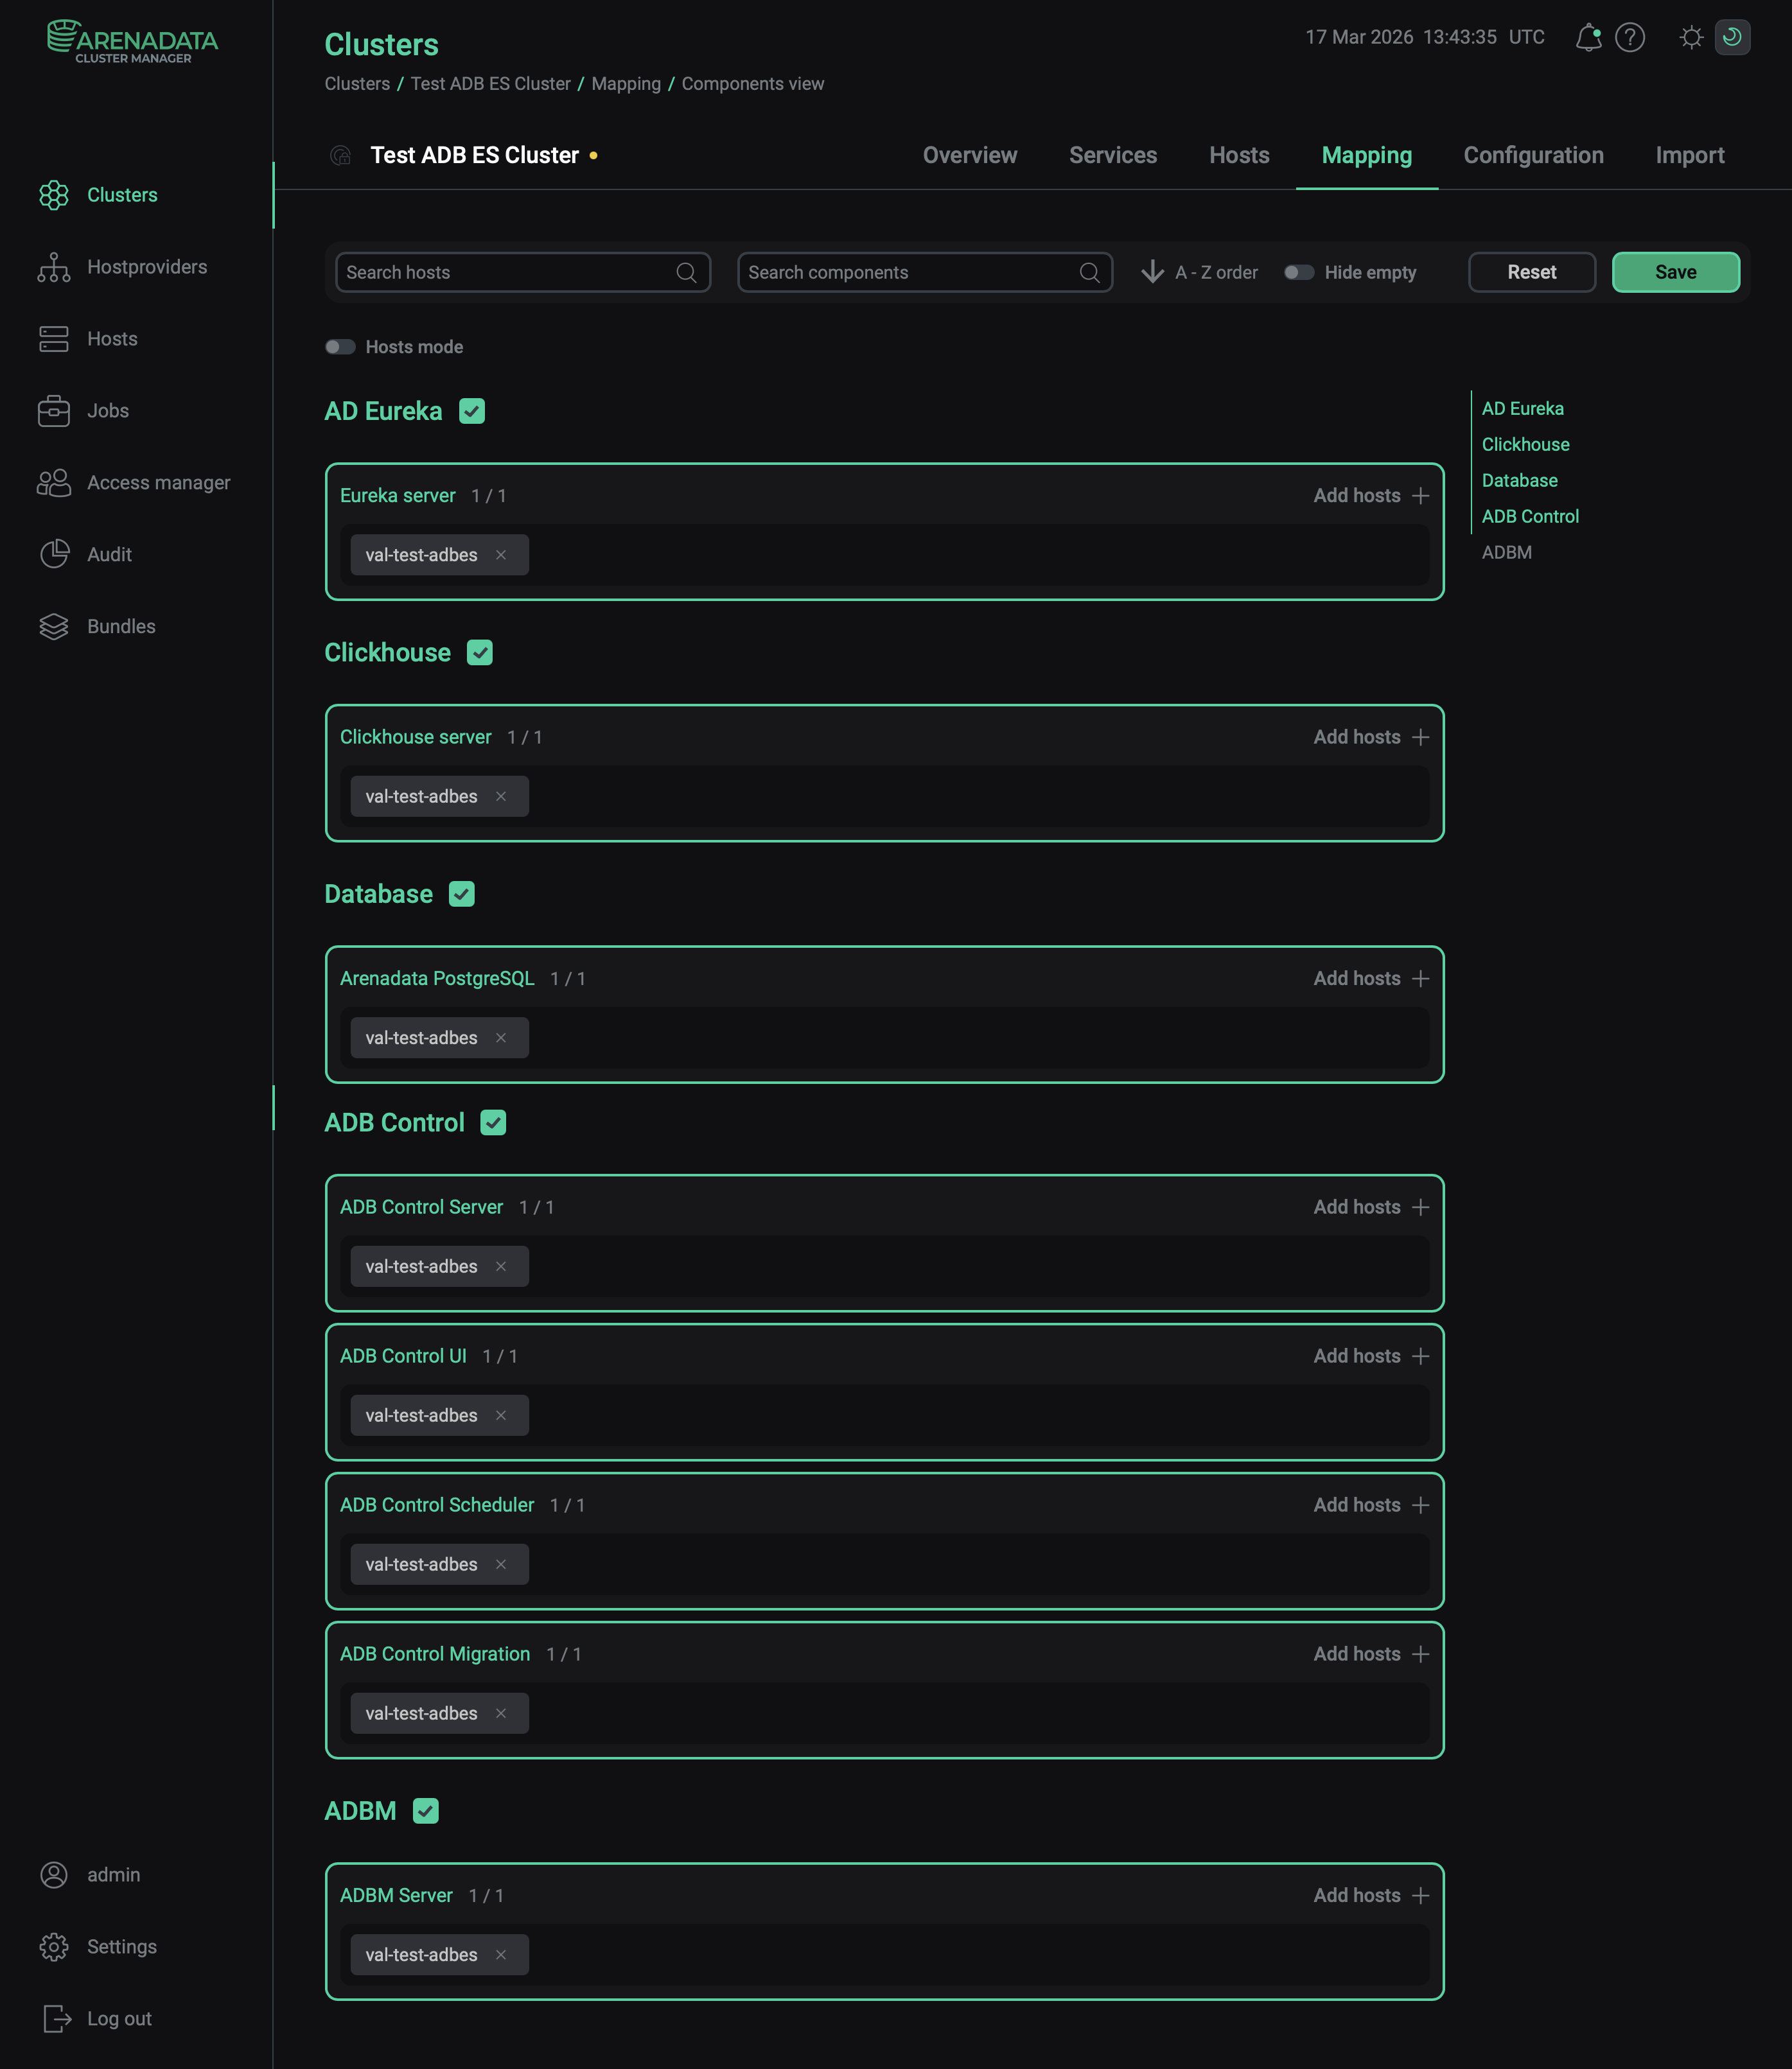Click the Arenadata Cluster Manager logo
The height and width of the screenshot is (2069, 1792).
[x=133, y=40]
